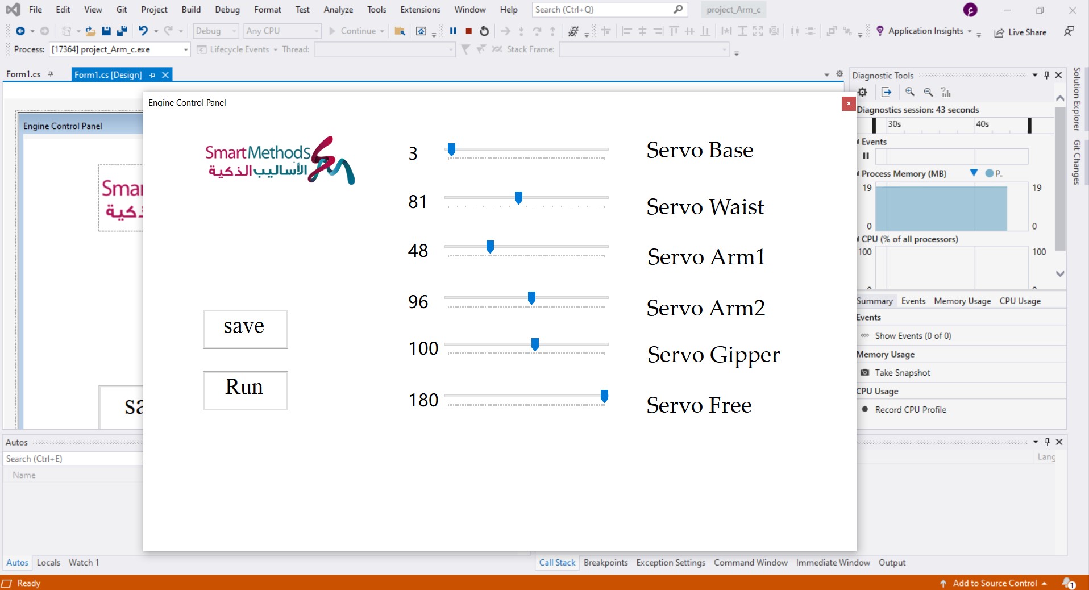Stop debugging with red square icon
1089x590 pixels.
click(x=469, y=31)
